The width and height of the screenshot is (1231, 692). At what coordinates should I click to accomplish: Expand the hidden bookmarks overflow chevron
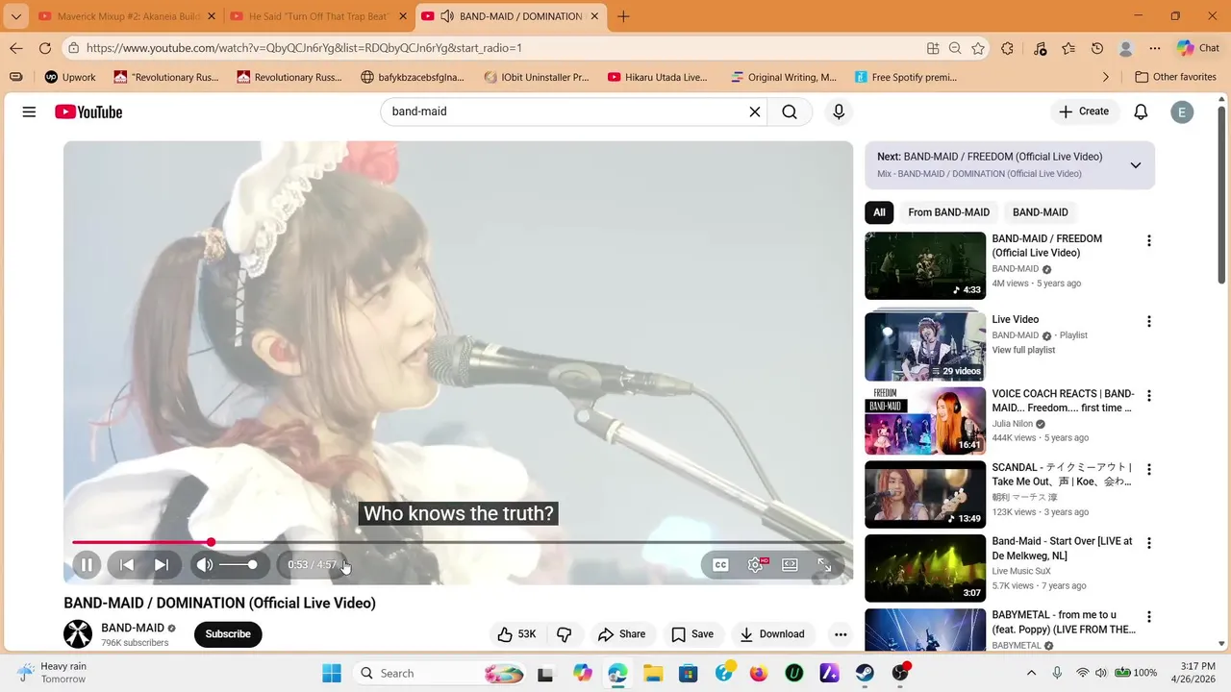[x=1105, y=77]
